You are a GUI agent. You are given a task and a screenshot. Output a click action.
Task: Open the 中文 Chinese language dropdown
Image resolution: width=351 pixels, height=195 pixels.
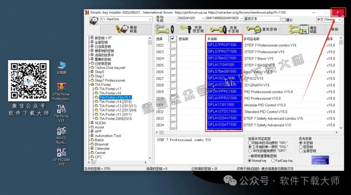[340, 19]
